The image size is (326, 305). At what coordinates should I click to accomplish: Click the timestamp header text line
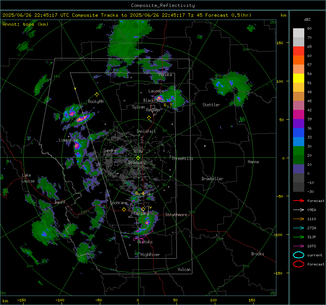pos(127,15)
